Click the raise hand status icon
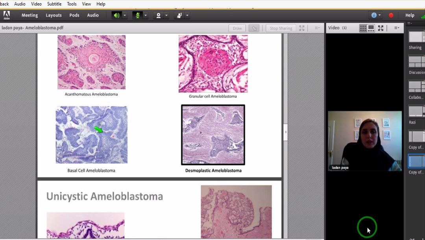This screenshot has height=240, width=425. click(x=179, y=15)
